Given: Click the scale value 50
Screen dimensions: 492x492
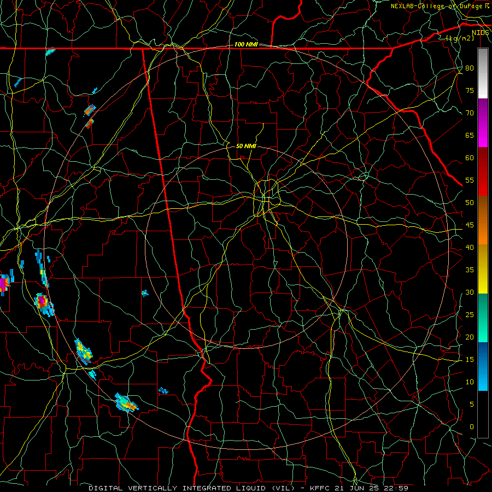Looking at the screenshot, I should point(470,202).
